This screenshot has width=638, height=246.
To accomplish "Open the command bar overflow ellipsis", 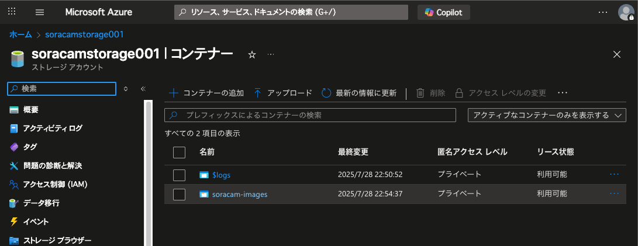I will point(563,93).
